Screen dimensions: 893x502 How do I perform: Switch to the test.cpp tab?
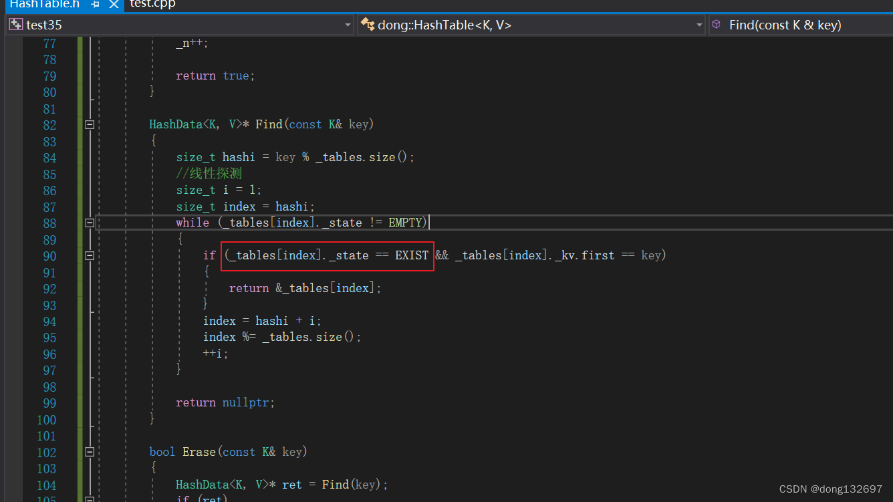[152, 3]
